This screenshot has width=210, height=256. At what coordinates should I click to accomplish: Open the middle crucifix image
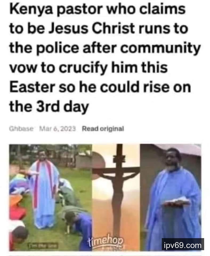click(x=116, y=197)
